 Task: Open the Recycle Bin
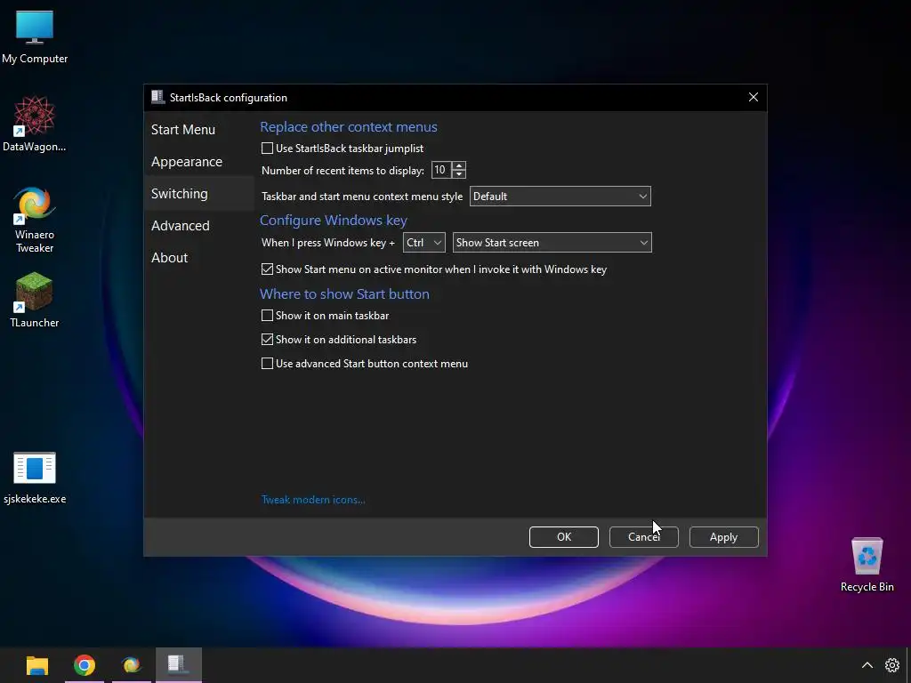[867, 565]
